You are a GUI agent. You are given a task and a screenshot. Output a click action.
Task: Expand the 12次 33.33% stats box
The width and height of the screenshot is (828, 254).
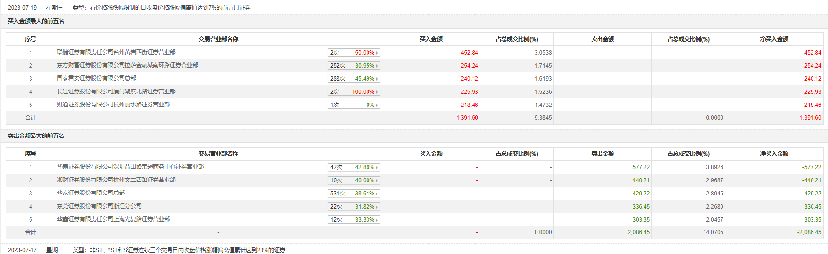pos(353,220)
